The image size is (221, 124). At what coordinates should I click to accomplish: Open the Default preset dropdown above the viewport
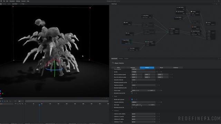16,4
